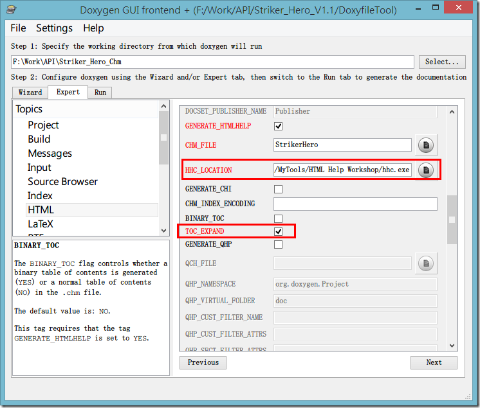
Task: Select the Source Browser topic
Action: pos(62,182)
